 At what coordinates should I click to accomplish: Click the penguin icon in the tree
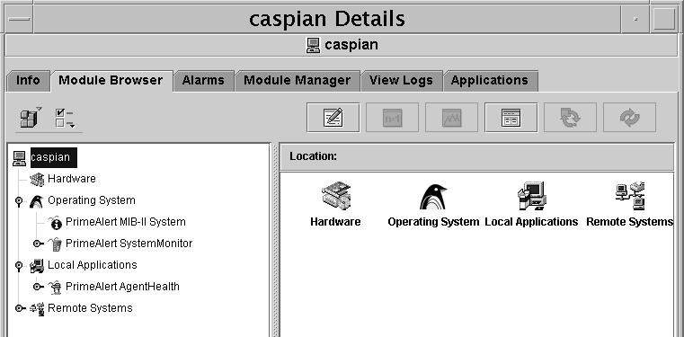click(x=36, y=200)
